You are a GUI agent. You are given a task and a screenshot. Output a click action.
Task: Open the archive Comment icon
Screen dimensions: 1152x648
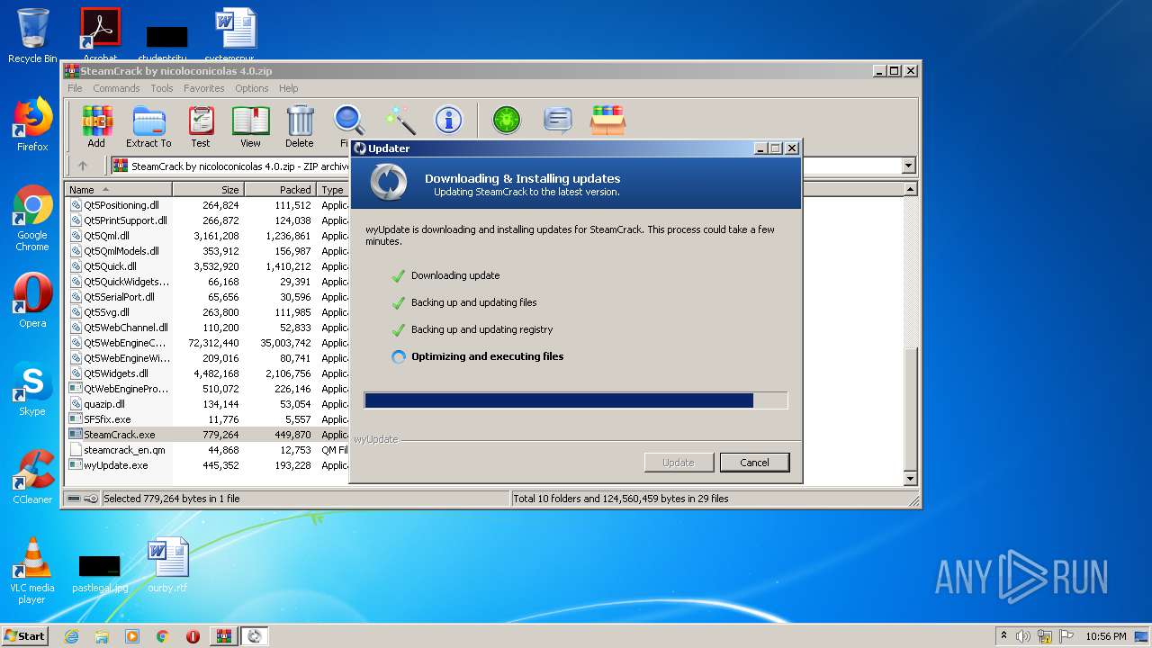point(558,120)
